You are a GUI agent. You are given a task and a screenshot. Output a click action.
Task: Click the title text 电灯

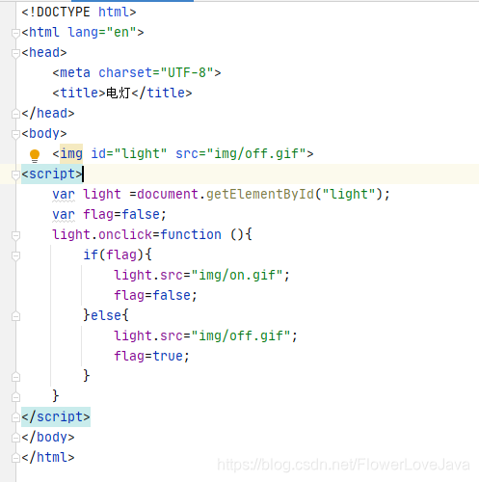coord(118,94)
